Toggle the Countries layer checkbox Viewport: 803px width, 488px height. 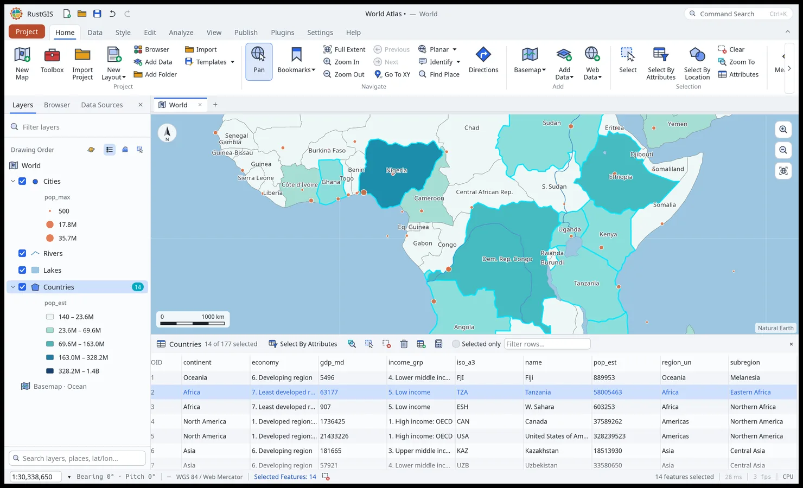coord(22,287)
